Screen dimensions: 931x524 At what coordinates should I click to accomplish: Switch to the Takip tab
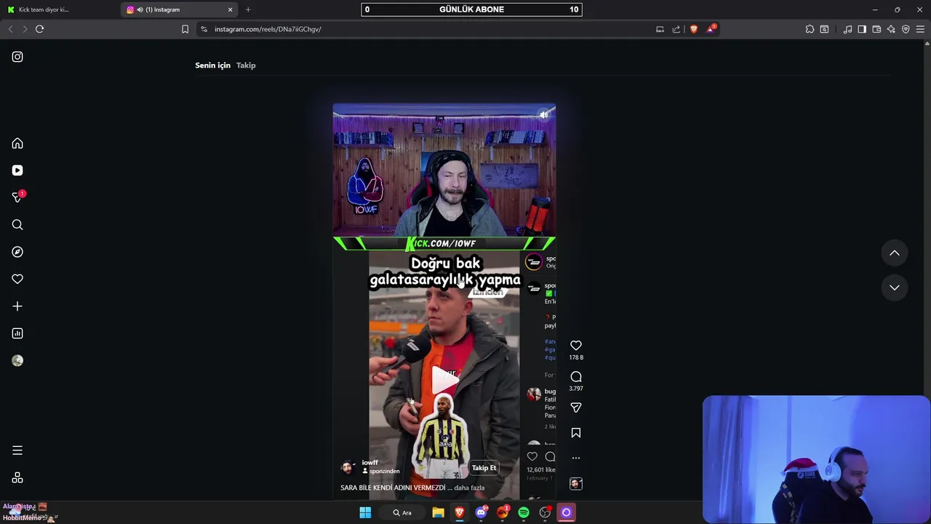(246, 65)
